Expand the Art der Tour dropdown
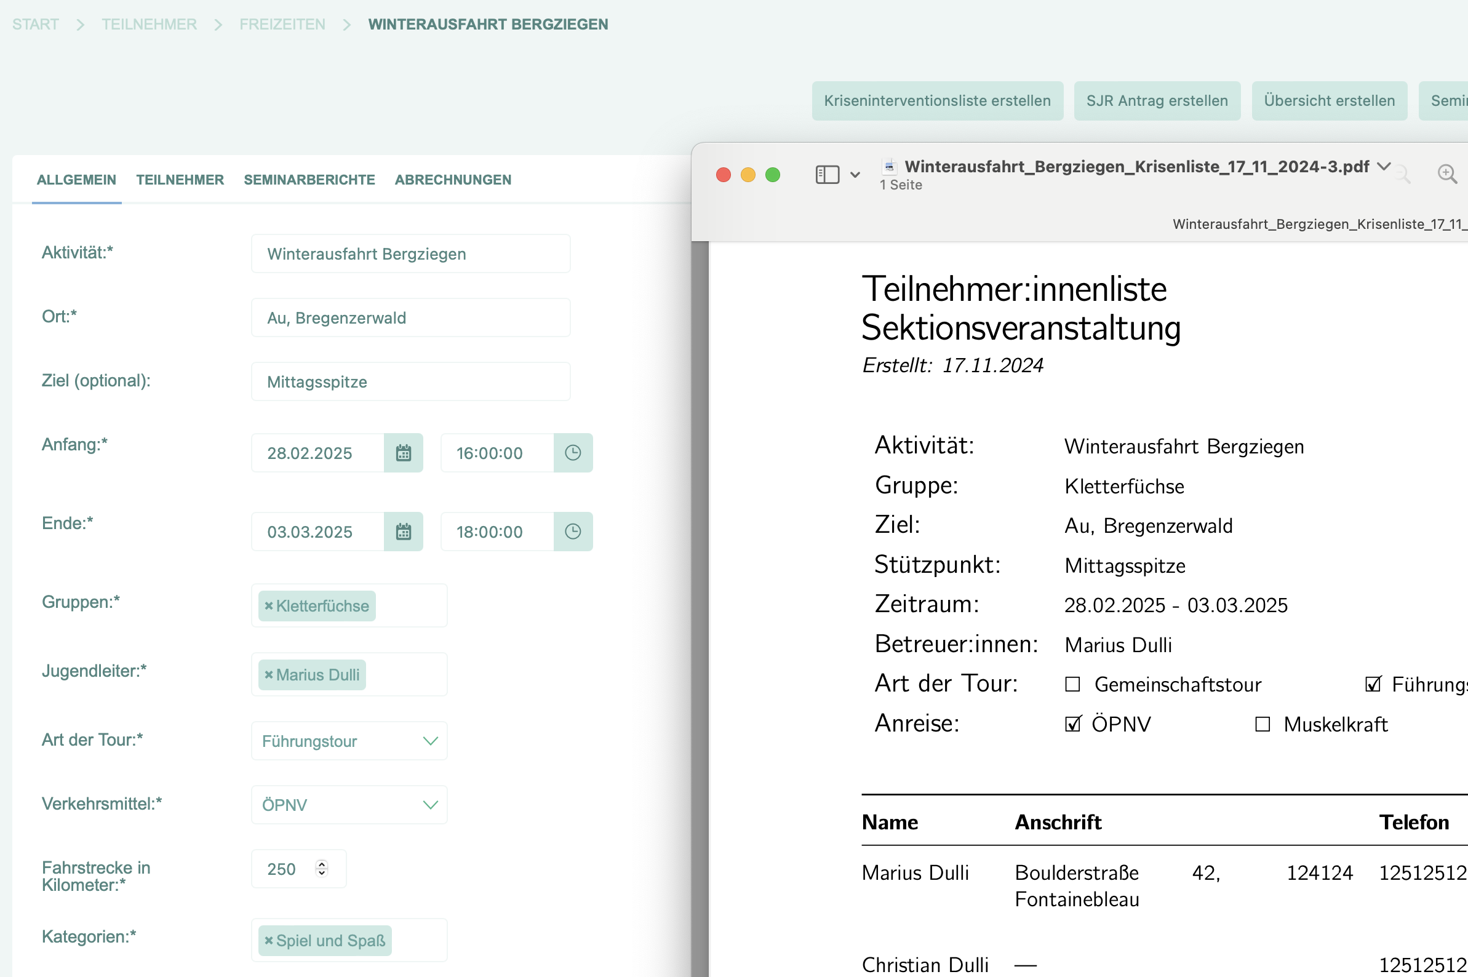1468x977 pixels. (x=430, y=741)
